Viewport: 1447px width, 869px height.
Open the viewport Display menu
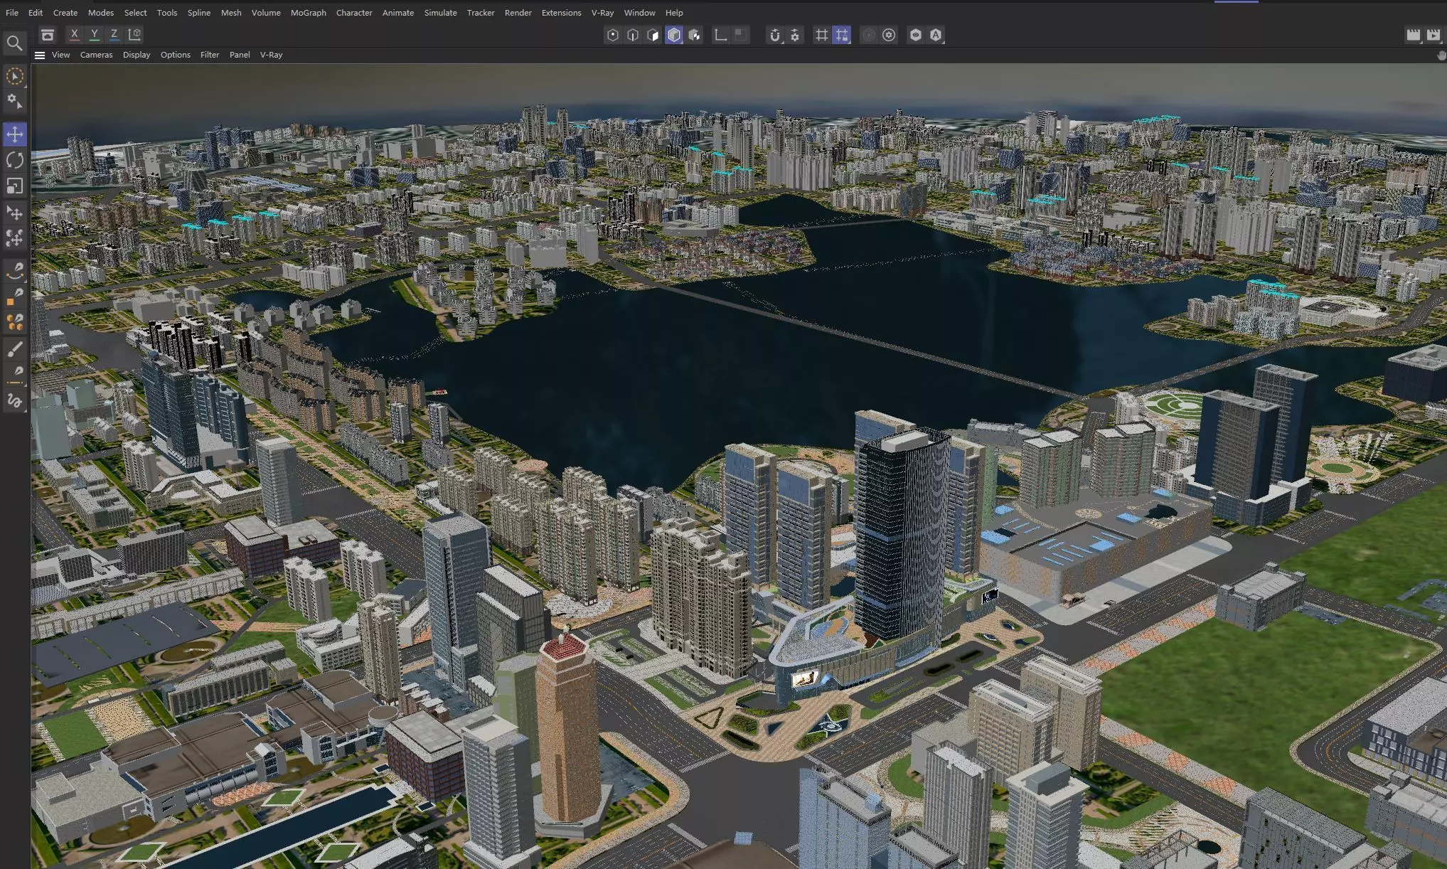tap(137, 55)
